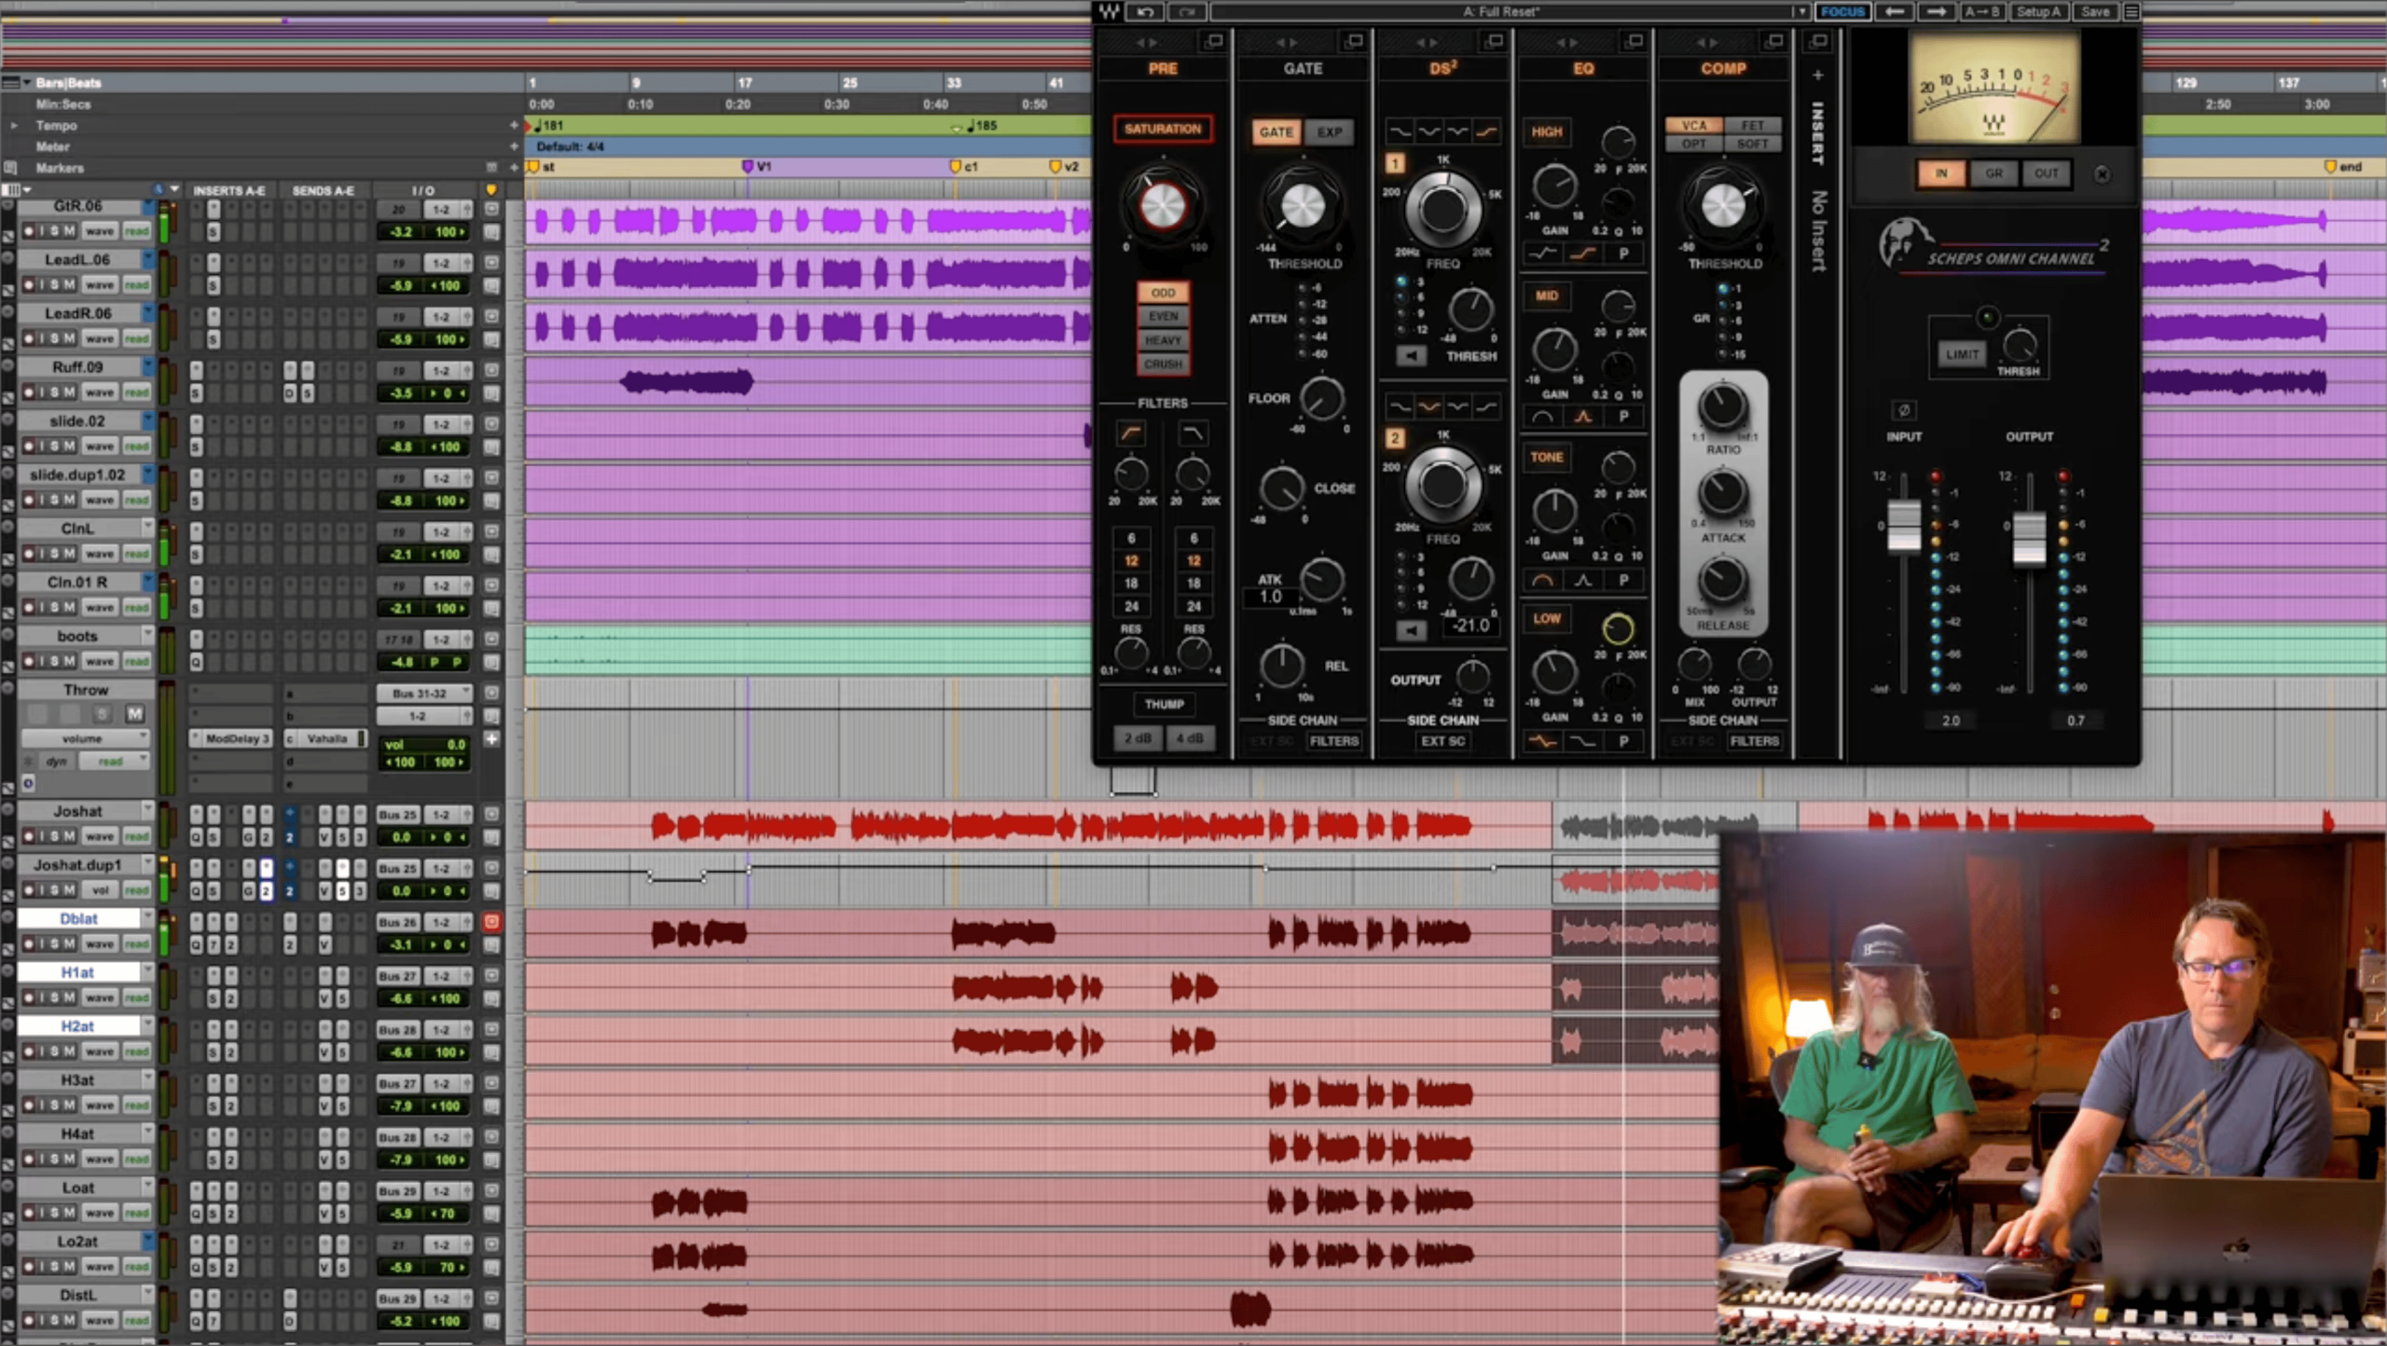Select the FET compressor type
2387x1346 pixels.
click(x=1752, y=125)
